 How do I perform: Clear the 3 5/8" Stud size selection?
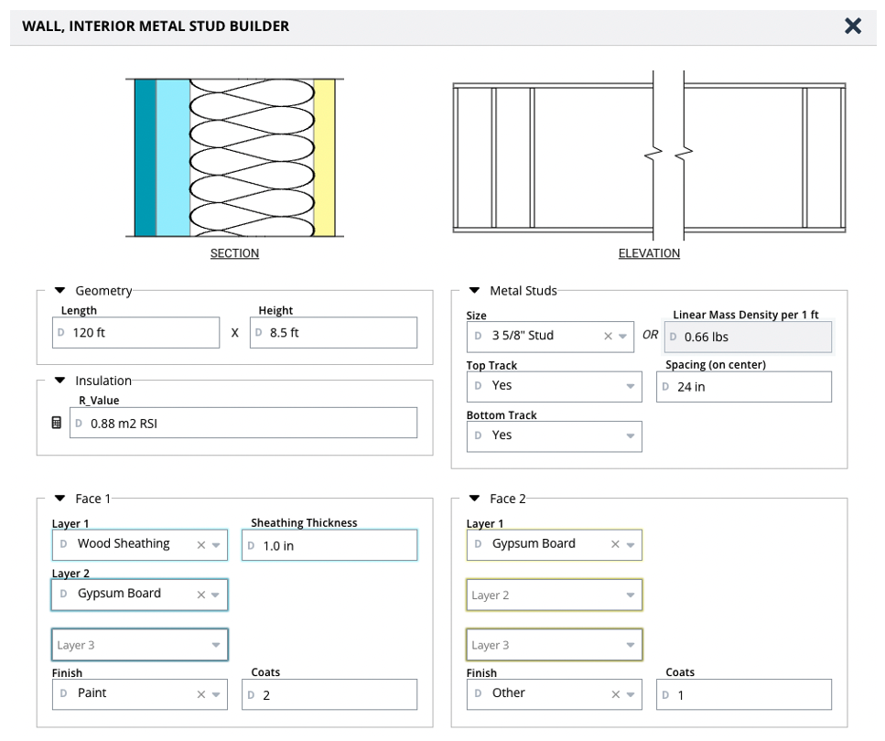(x=608, y=337)
